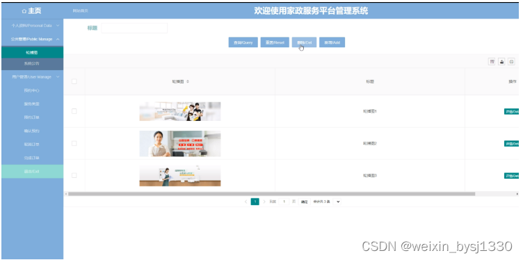Image resolution: width=523 pixels, height=260 pixels.
Task: Click the 轮播图2 banner thumbnail
Action: point(180,144)
